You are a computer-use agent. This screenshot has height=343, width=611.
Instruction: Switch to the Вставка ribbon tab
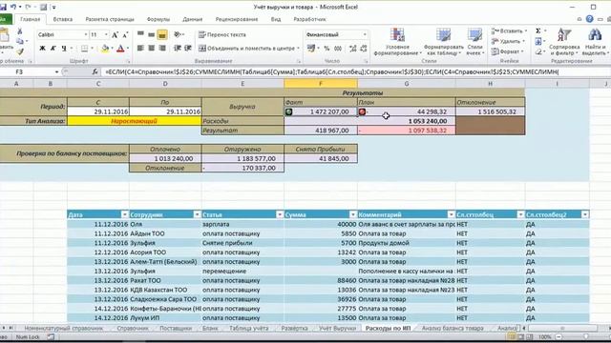(x=63, y=19)
